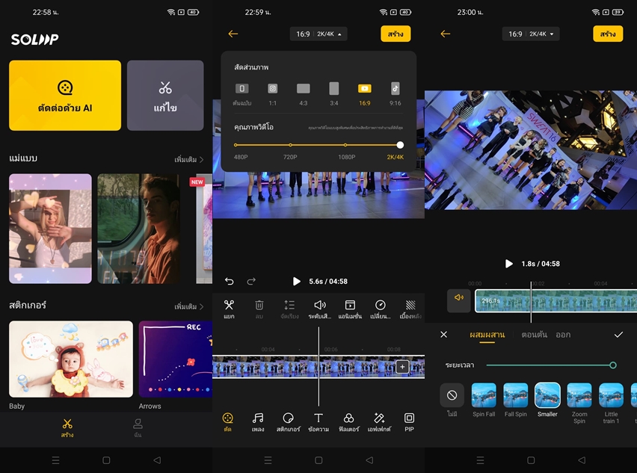Expand เพิ่มเติม next to สติกเกอร์ stickers

[x=188, y=306]
